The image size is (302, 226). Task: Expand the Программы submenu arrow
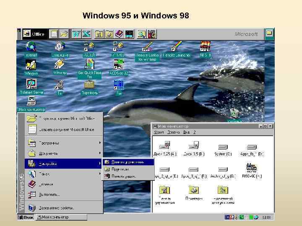100,143
